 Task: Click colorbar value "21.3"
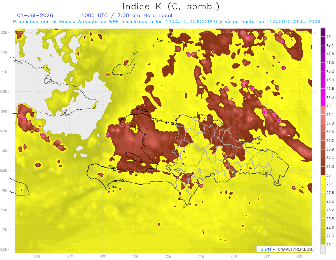(330, 236)
